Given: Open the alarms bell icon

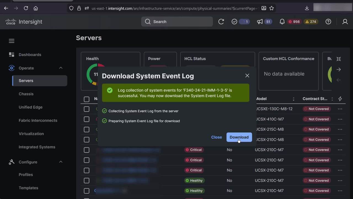Looking at the screenshot, I should [282, 22].
